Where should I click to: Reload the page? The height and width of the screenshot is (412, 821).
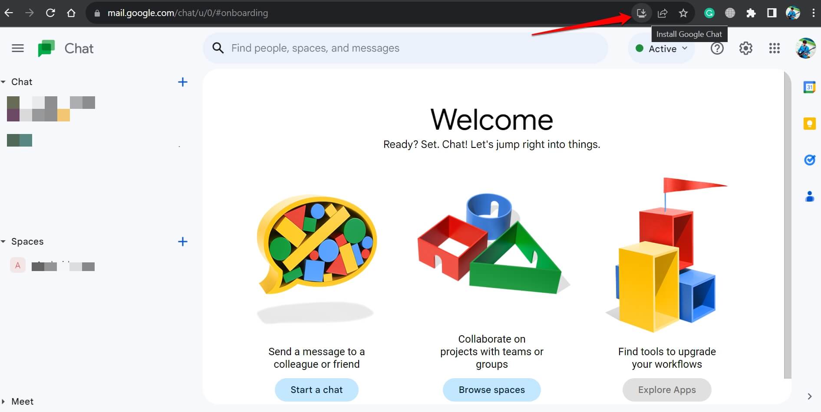click(x=50, y=13)
